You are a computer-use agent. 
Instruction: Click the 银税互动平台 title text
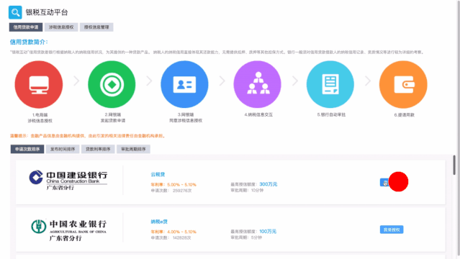[47, 12]
